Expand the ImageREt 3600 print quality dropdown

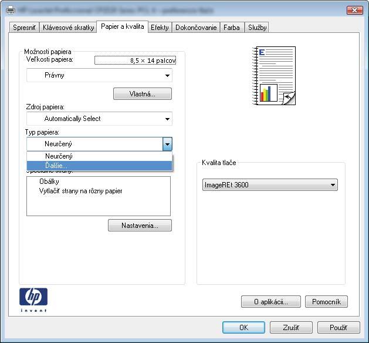coord(270,184)
